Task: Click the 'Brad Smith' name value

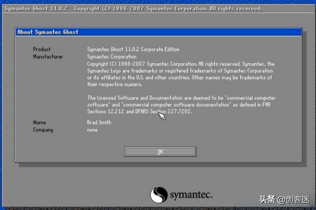Action: [99, 123]
